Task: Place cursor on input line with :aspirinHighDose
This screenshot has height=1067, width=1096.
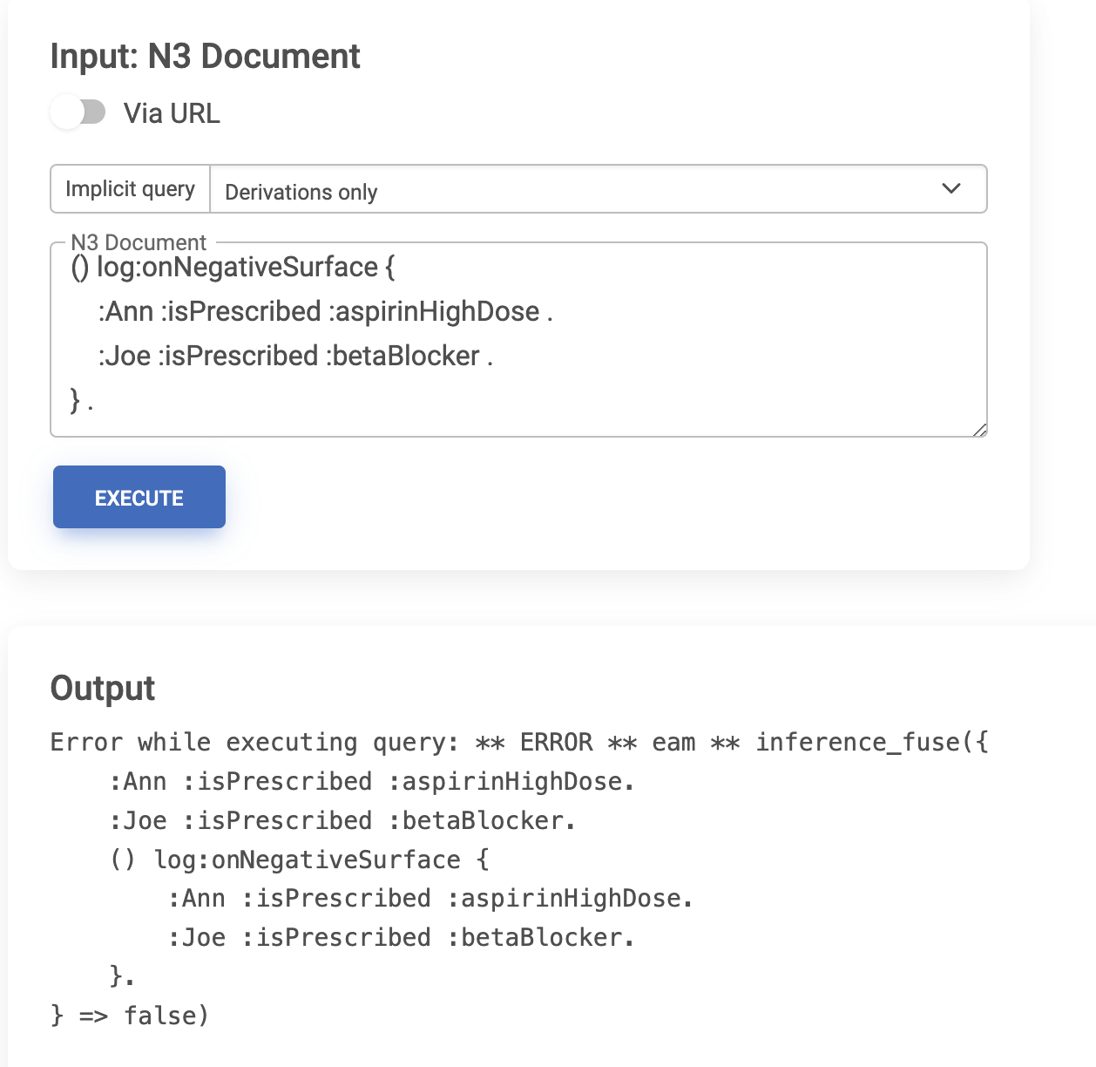Action: pos(325,311)
